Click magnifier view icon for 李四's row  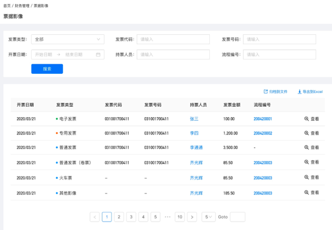(306, 133)
